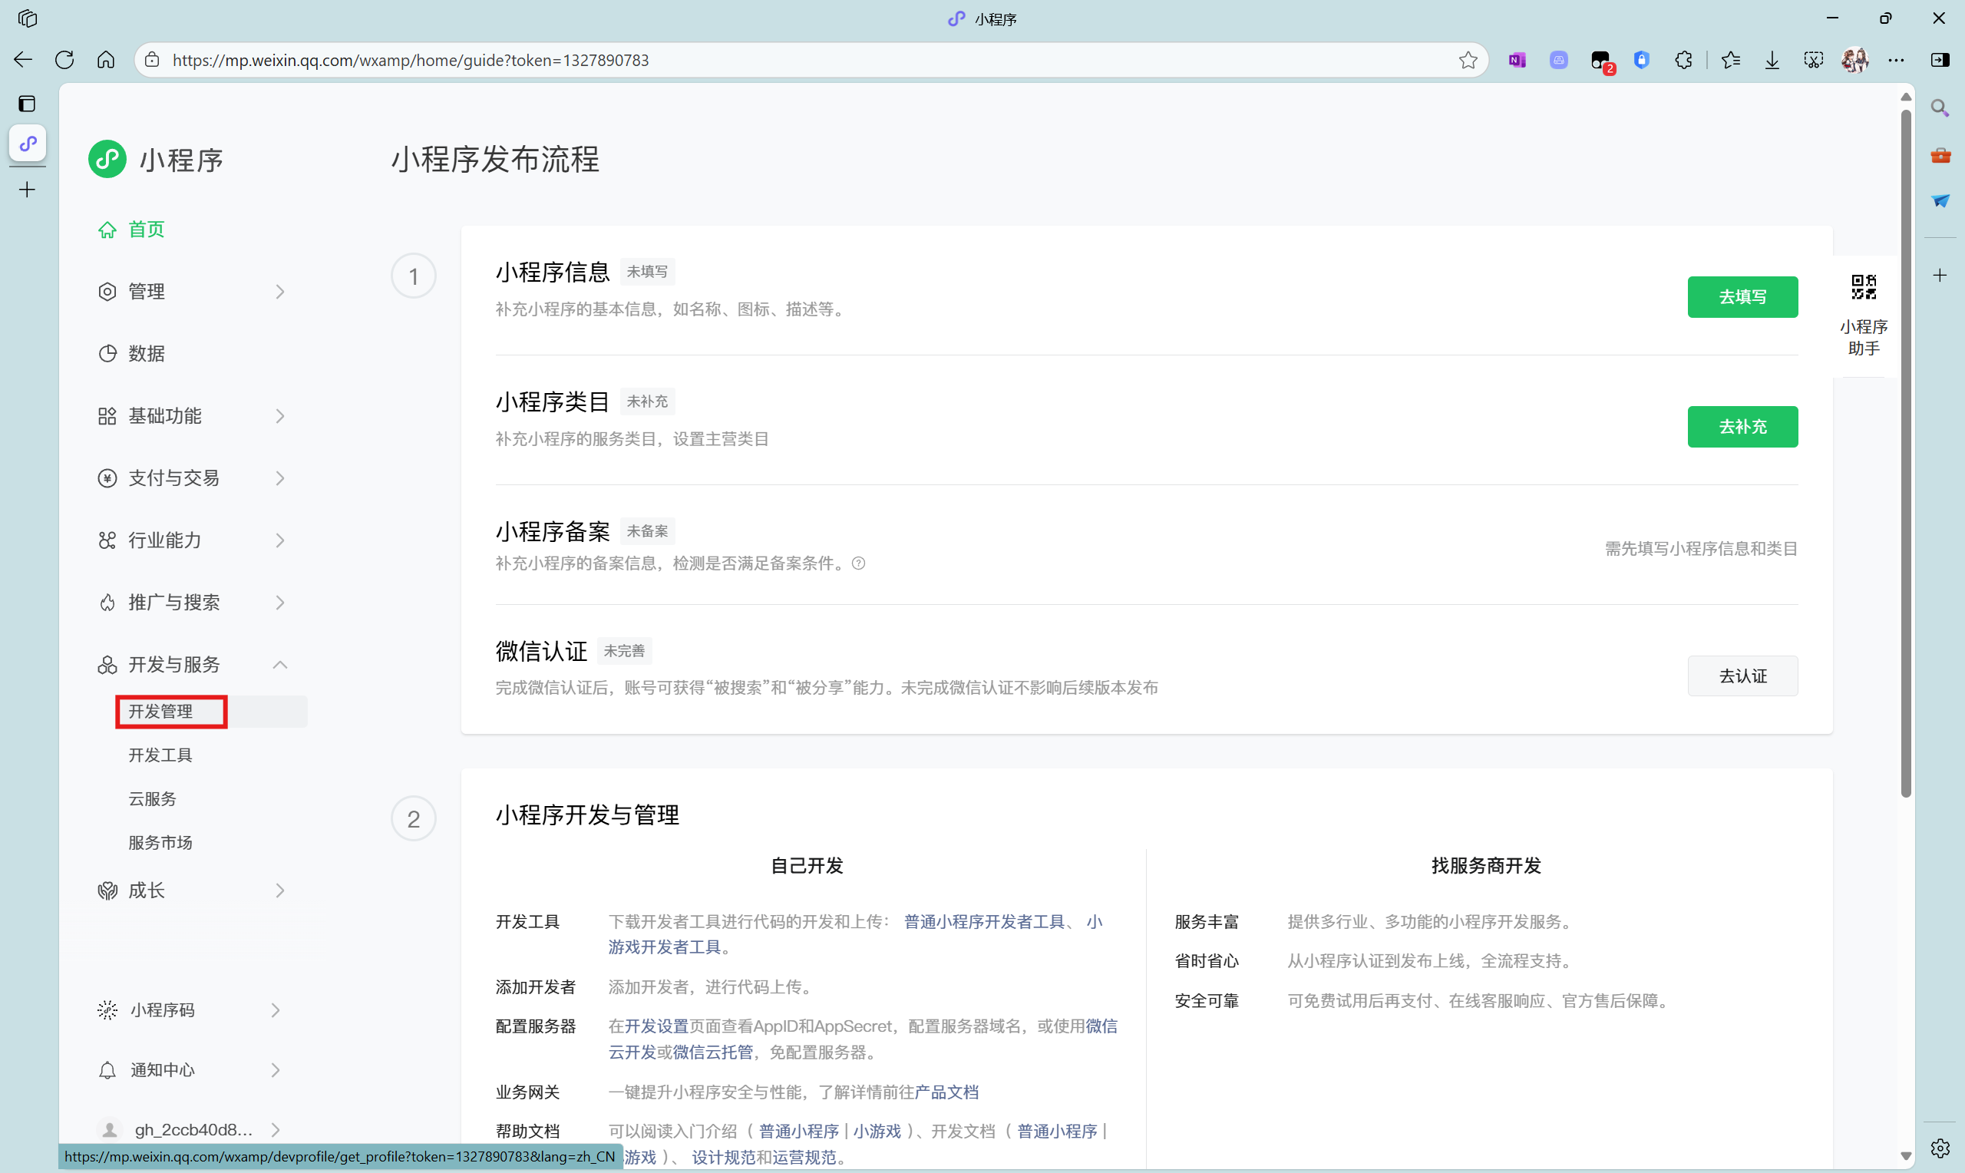Open the 微信云托管 link
This screenshot has width=1965, height=1173.
(712, 1052)
